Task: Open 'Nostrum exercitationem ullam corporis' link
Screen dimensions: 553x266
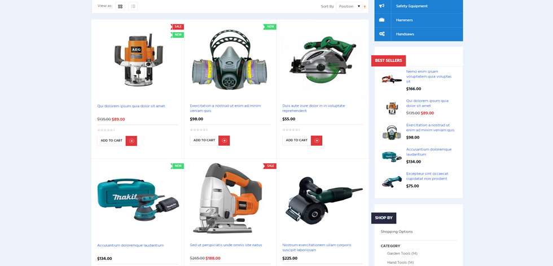Action: click(317, 248)
